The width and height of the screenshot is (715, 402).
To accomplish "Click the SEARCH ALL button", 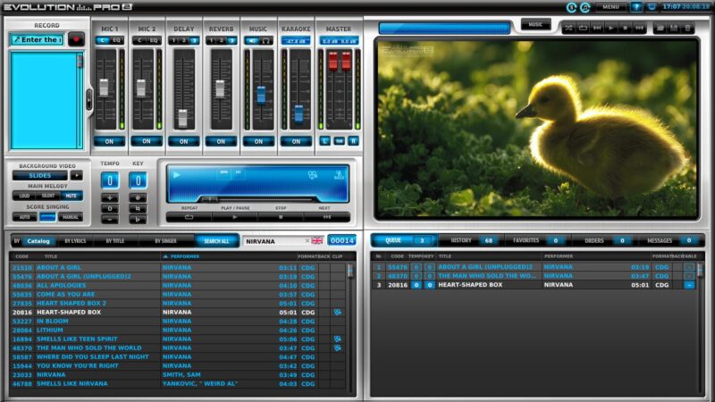I will [216, 241].
